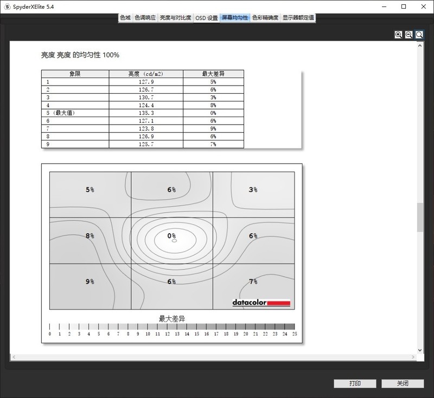Screen dimensions: 434x398
Task: Switch to the 色彩精确度 tab
Action: [x=265, y=18]
